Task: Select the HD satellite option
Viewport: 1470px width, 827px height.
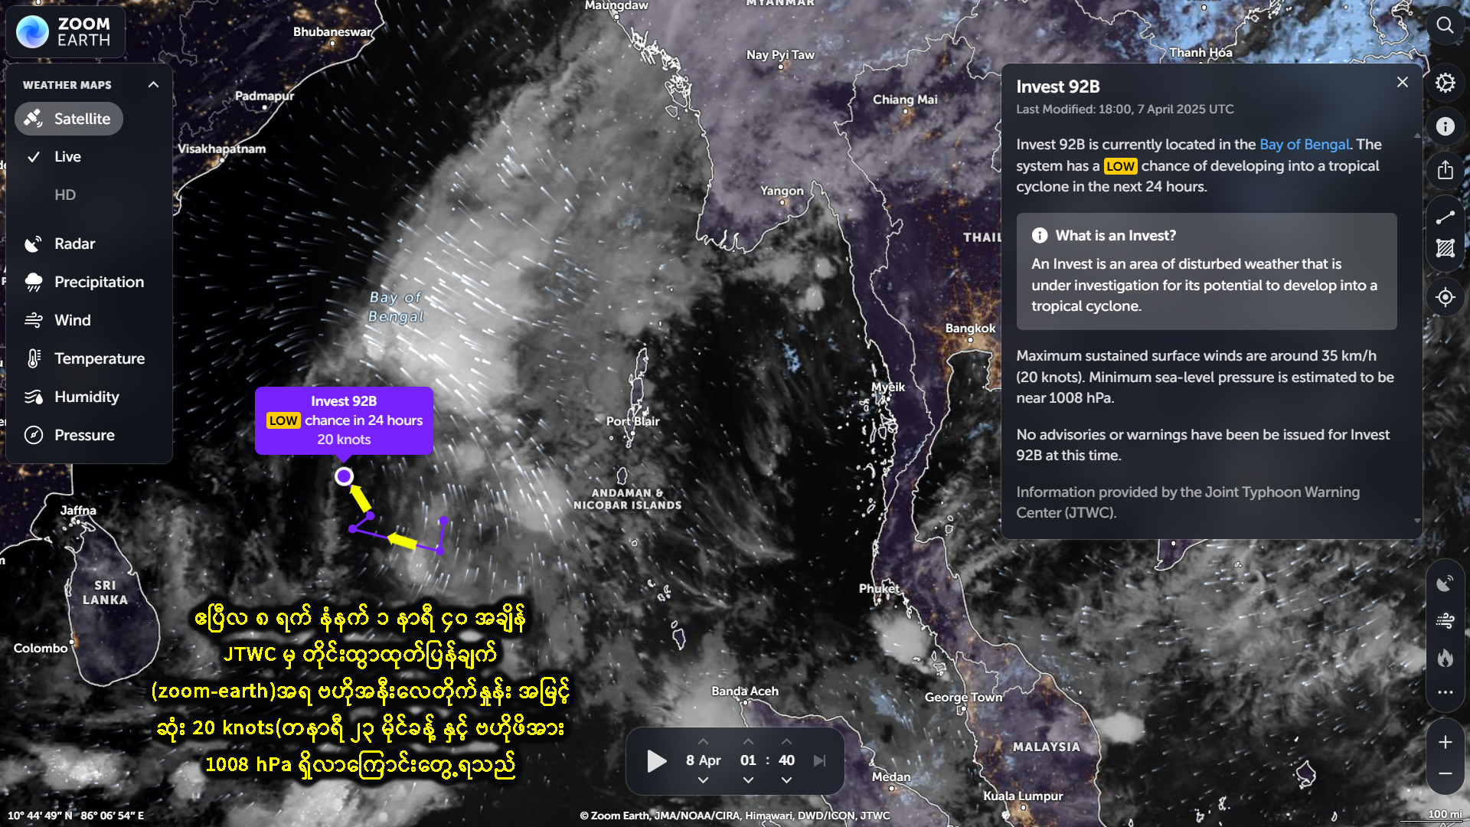Action: click(65, 195)
